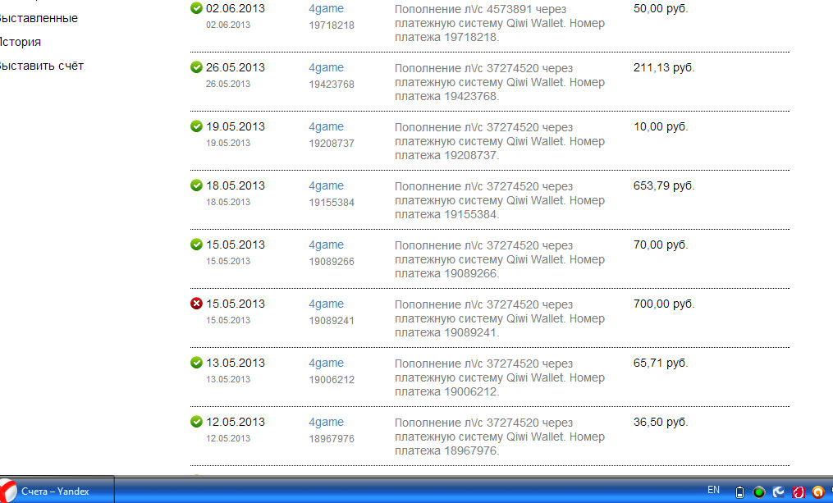Click battery icon in system tray
Viewport: 833px width, 503px height.
[739, 492]
